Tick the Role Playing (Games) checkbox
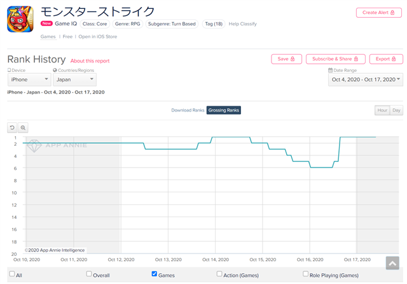Screen dimensions: 407x284 305,274
